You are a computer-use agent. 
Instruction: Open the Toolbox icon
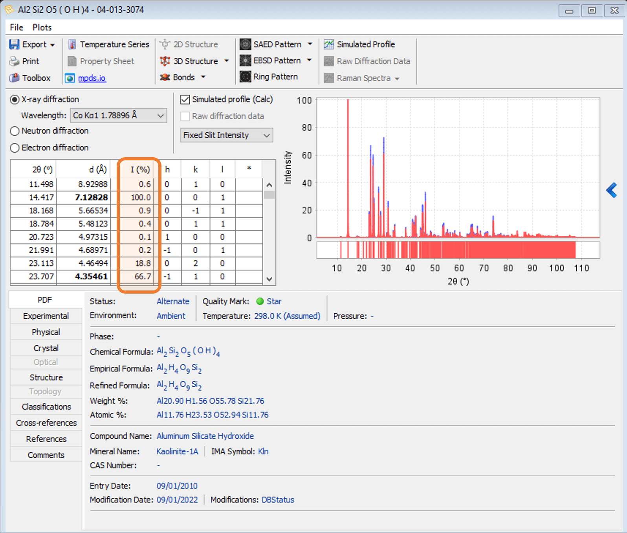pos(14,78)
